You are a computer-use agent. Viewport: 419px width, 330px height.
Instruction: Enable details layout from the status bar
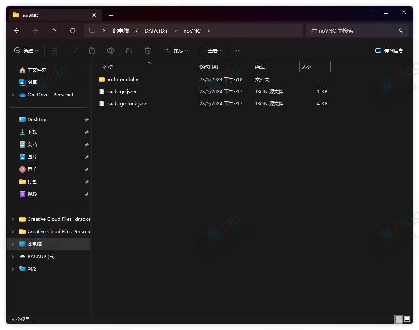pos(398,319)
